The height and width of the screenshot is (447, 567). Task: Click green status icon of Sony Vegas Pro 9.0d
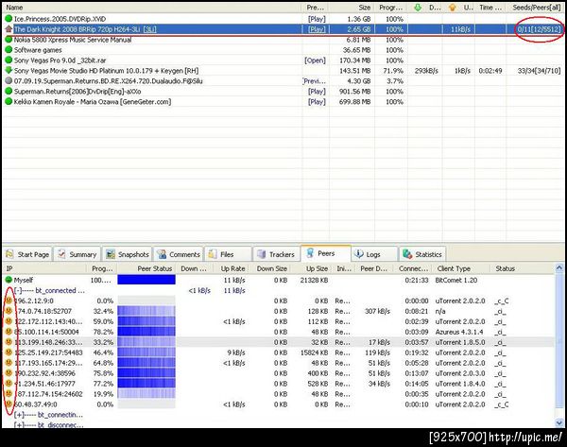(x=9, y=60)
